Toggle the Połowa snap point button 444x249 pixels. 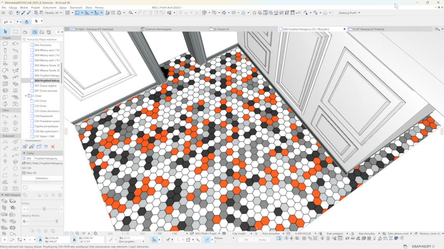tap(207, 239)
